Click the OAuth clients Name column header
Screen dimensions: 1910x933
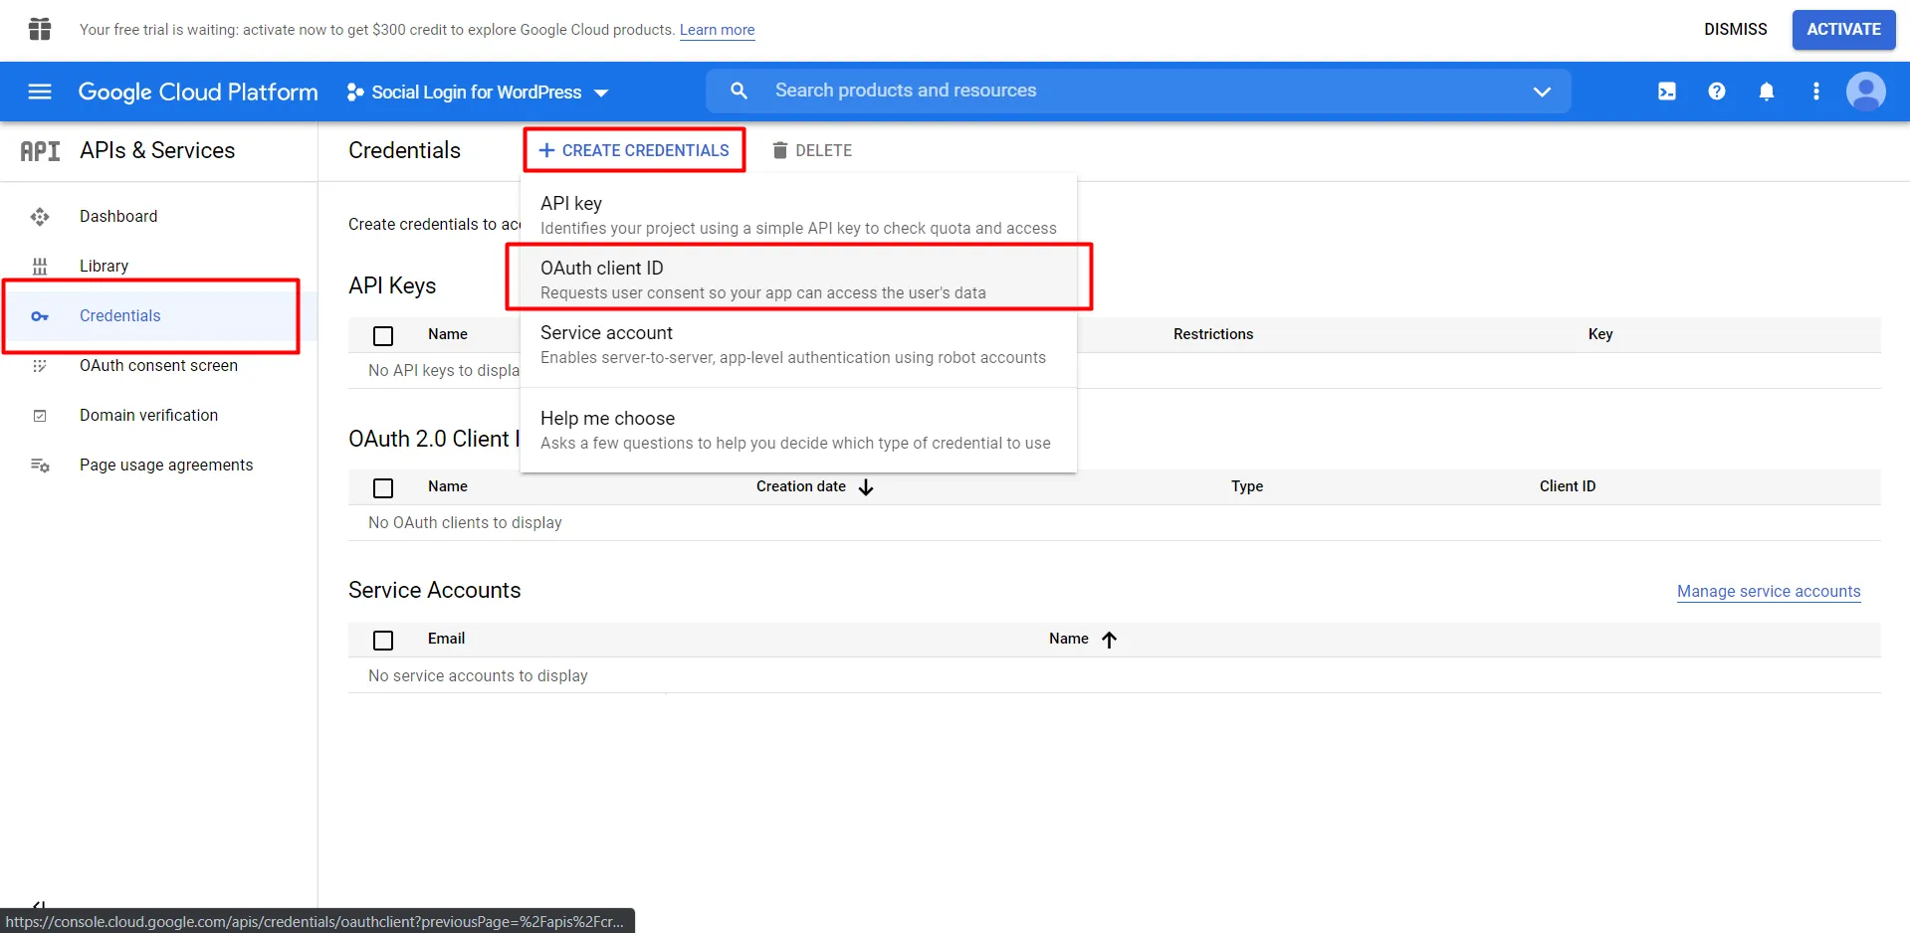(447, 486)
